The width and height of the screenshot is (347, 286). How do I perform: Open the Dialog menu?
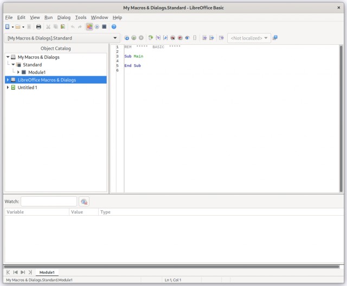pos(64,17)
